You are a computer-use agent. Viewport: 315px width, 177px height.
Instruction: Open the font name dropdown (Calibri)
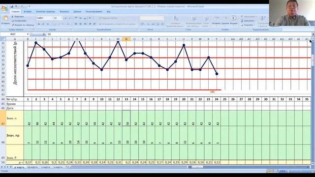[53, 18]
